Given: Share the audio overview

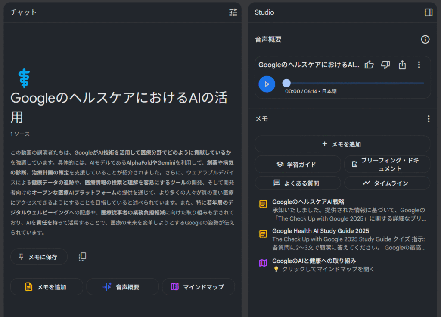Looking at the screenshot, I should (x=402, y=65).
